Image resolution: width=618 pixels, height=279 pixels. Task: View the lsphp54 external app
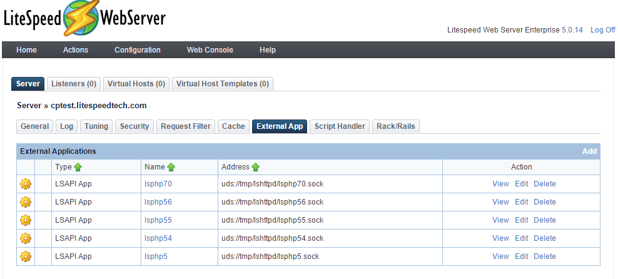(x=500, y=238)
